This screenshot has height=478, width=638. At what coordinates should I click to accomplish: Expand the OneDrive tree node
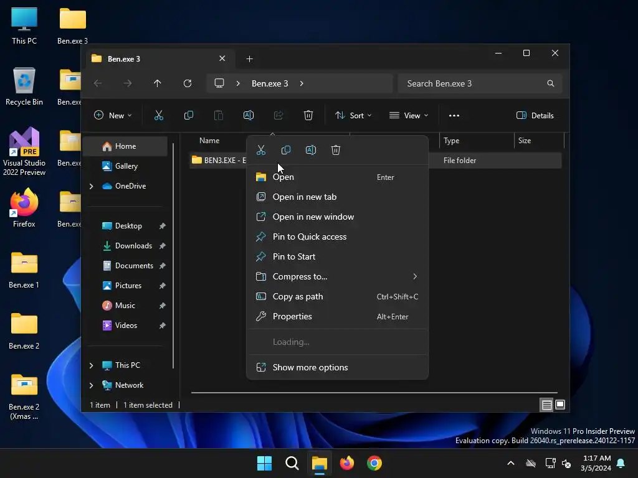(91, 186)
